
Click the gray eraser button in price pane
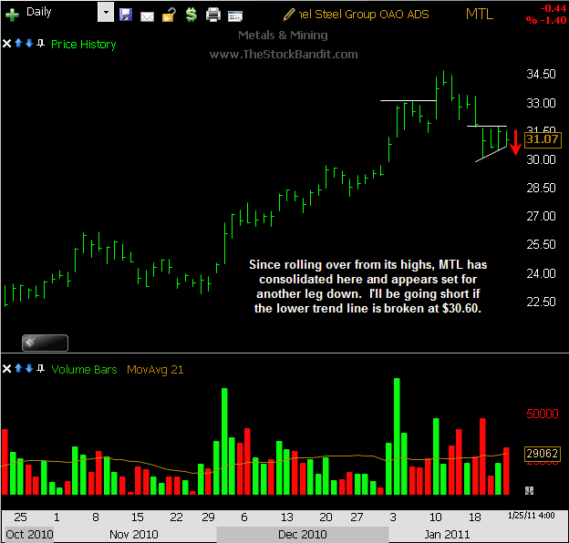click(45, 343)
